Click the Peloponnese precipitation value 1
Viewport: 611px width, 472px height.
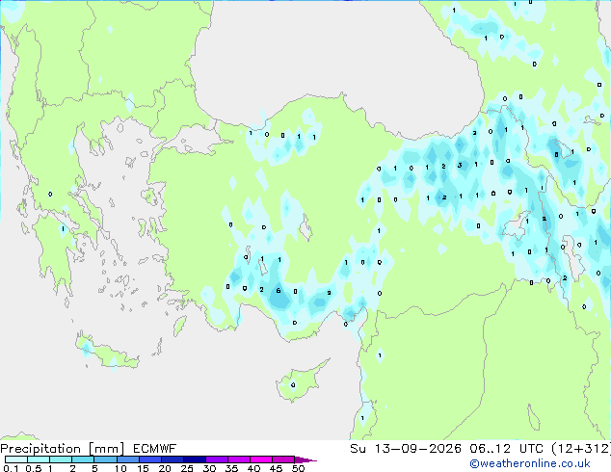(x=63, y=229)
